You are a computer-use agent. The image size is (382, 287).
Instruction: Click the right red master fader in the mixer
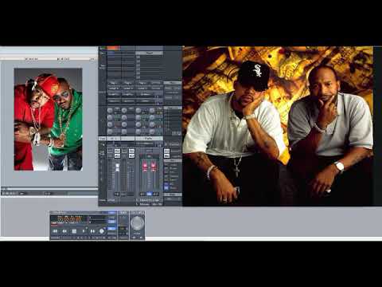[x=154, y=167]
